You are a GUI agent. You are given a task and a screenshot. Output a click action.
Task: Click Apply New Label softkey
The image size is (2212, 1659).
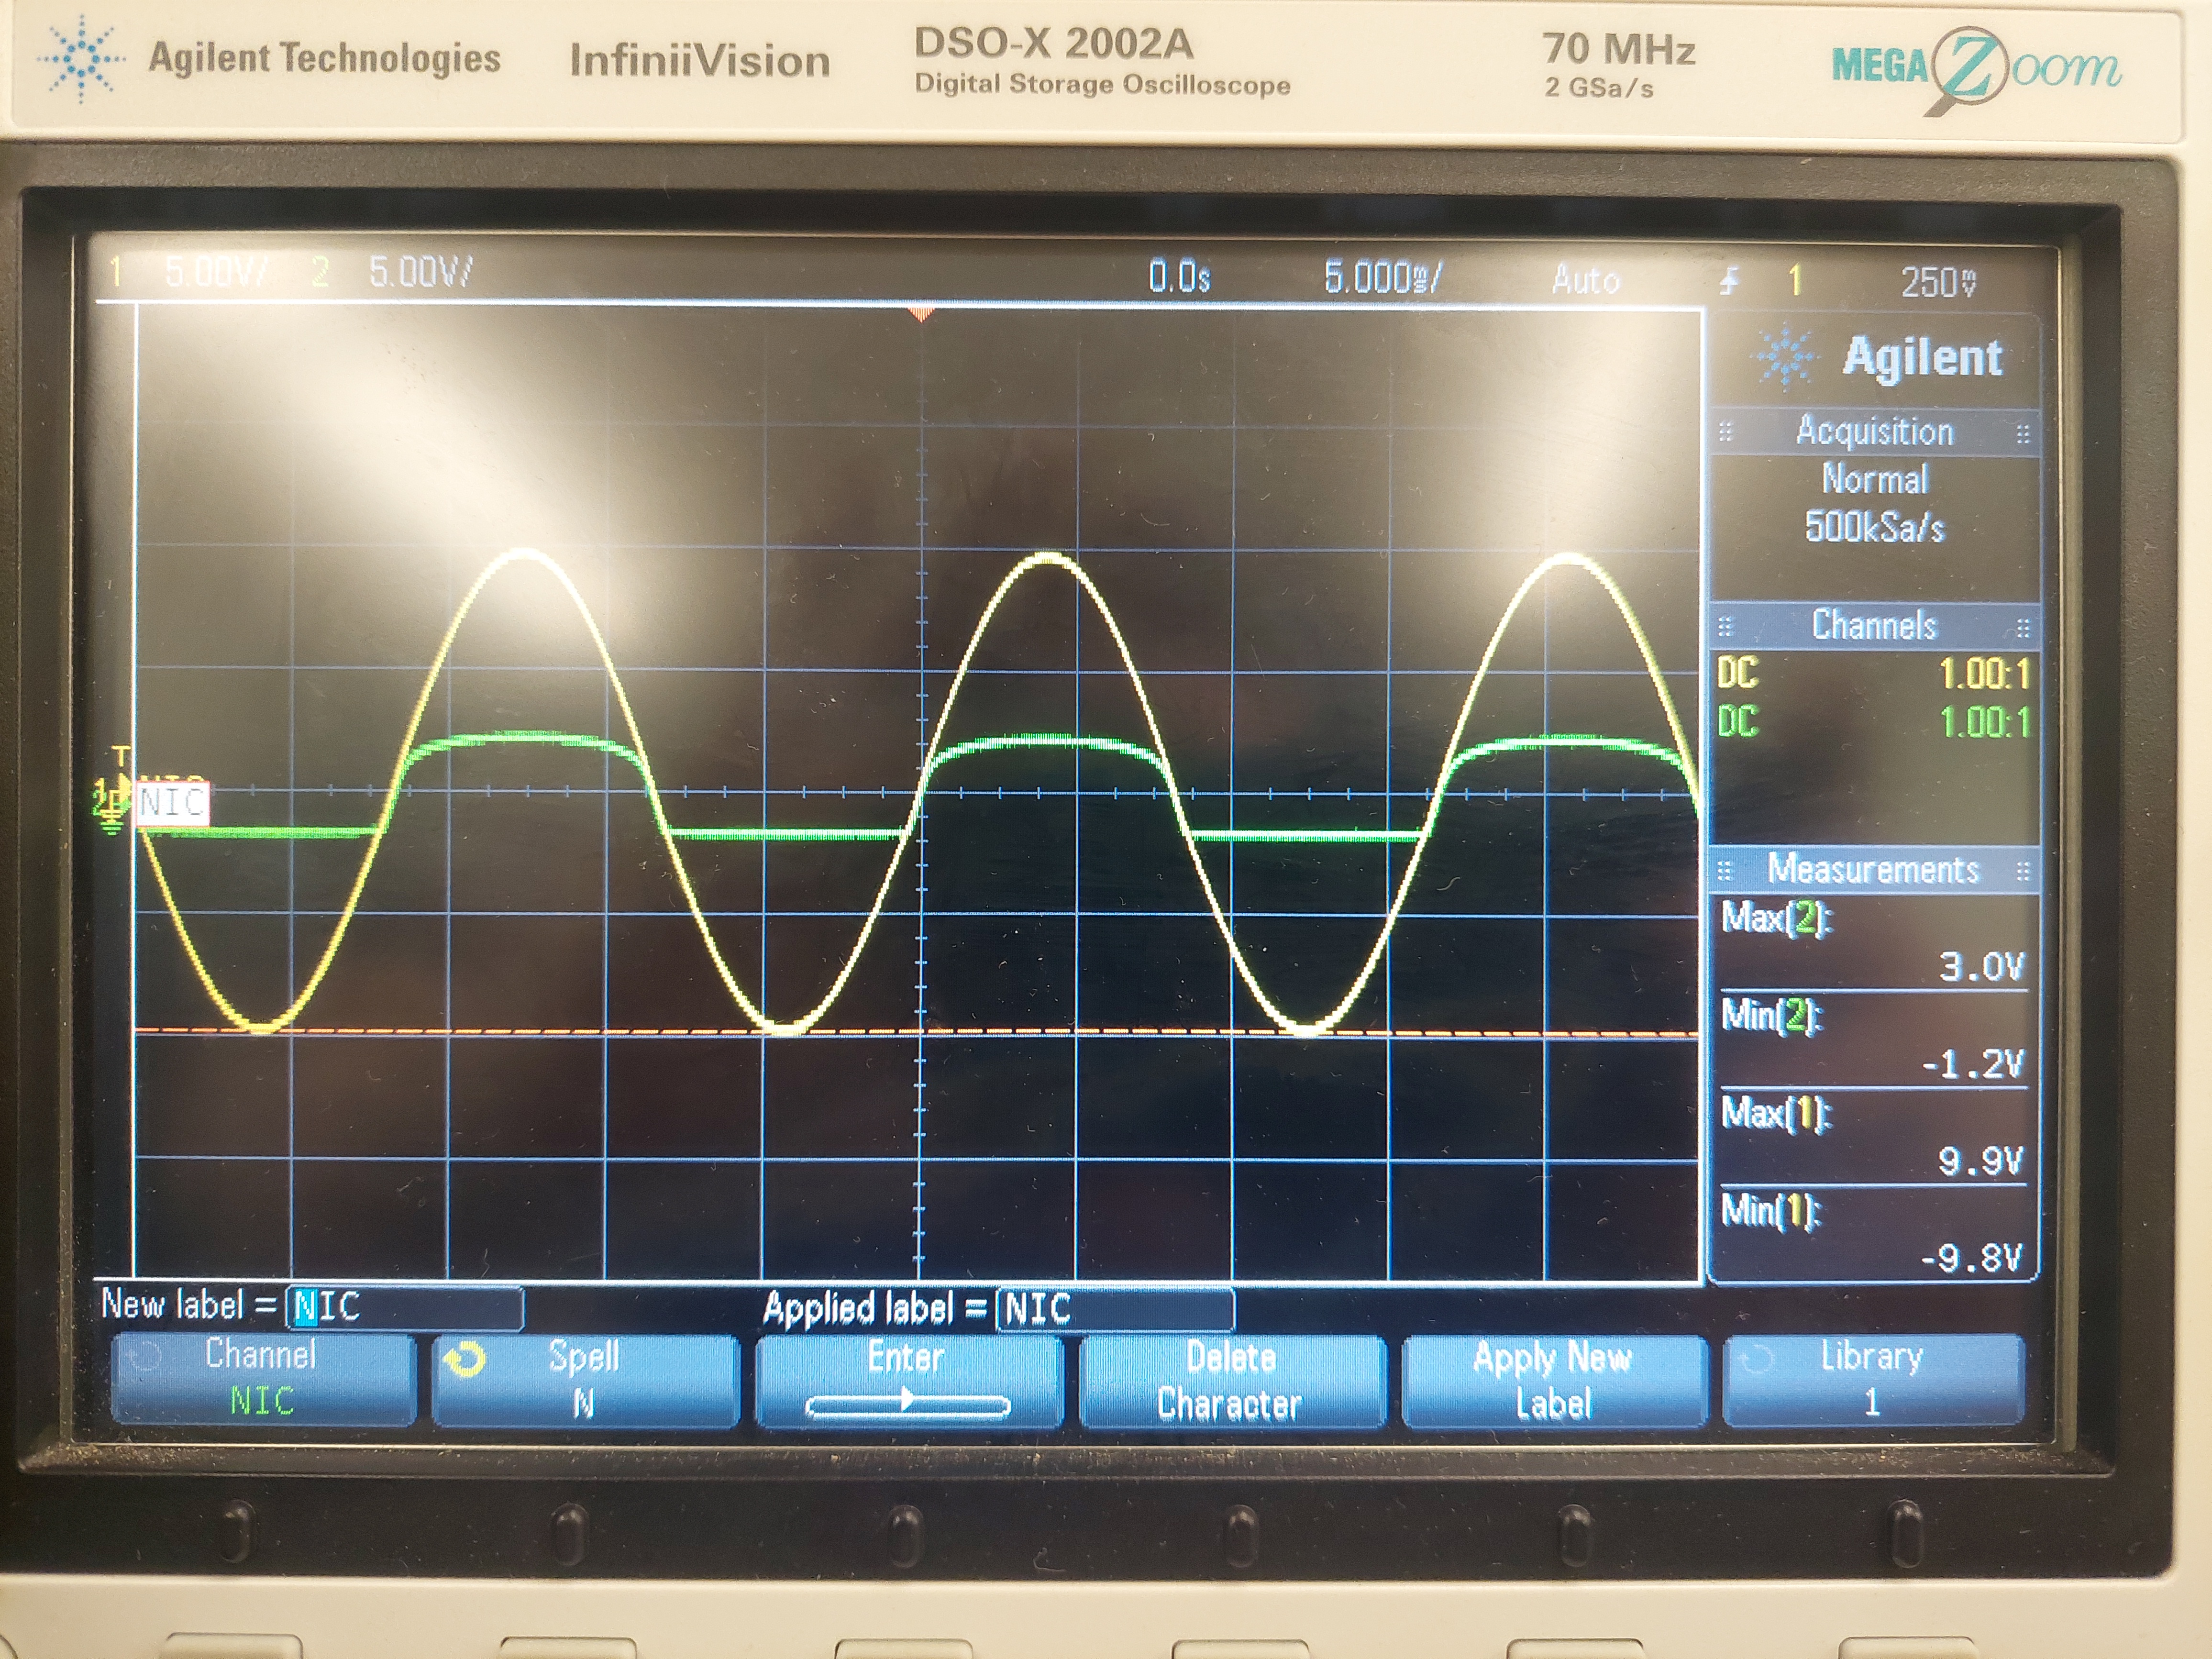(1554, 1381)
